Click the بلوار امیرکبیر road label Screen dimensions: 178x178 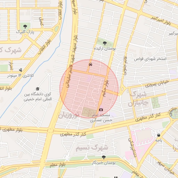(x=161, y=21)
